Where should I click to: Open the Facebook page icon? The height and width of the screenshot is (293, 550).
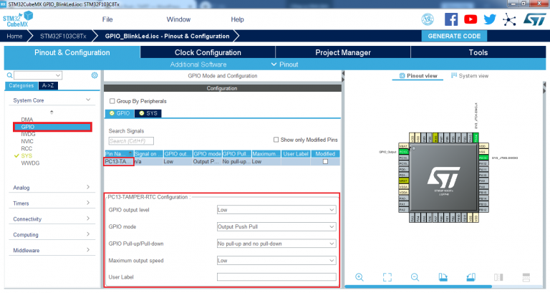(x=451, y=19)
